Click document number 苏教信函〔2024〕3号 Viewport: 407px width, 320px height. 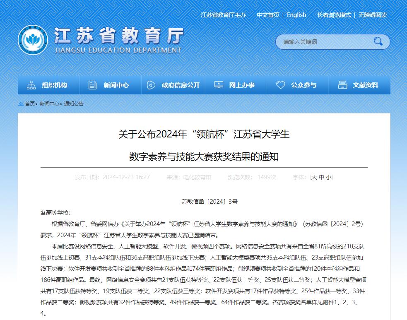[210, 202]
